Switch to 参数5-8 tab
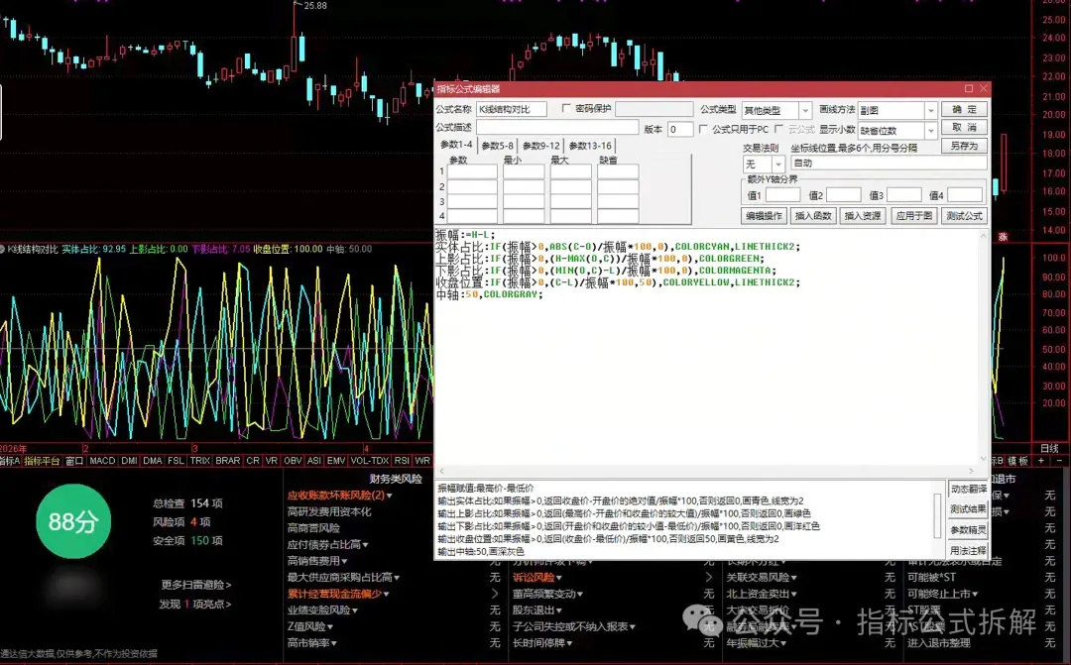Viewport: 1071px width, 665px height. (497, 146)
